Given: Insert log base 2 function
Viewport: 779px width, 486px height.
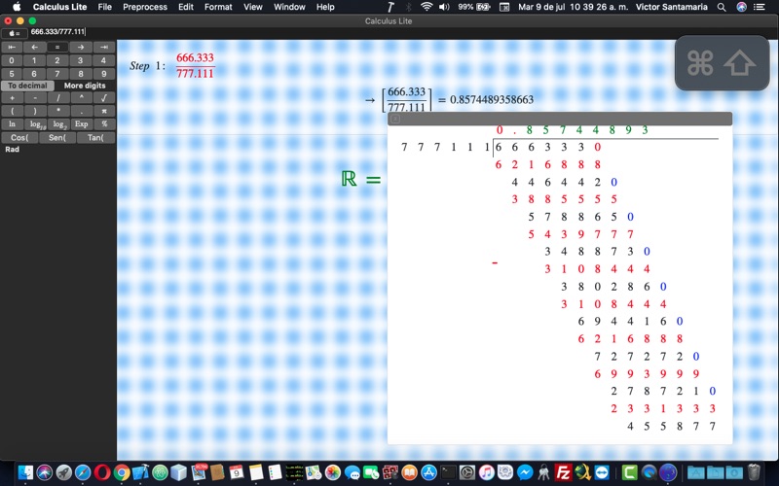Looking at the screenshot, I should click(x=59, y=124).
